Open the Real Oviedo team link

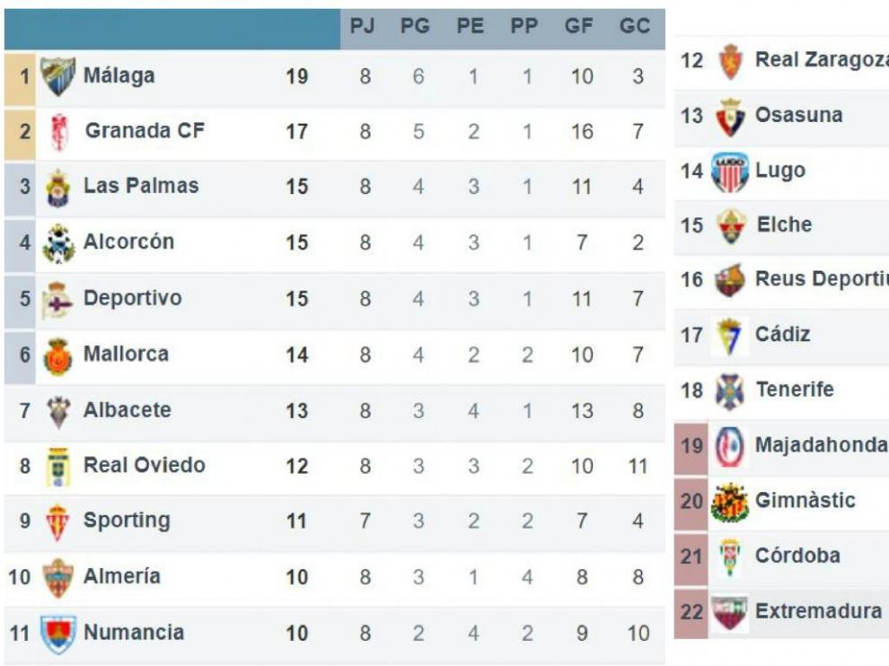point(145,465)
